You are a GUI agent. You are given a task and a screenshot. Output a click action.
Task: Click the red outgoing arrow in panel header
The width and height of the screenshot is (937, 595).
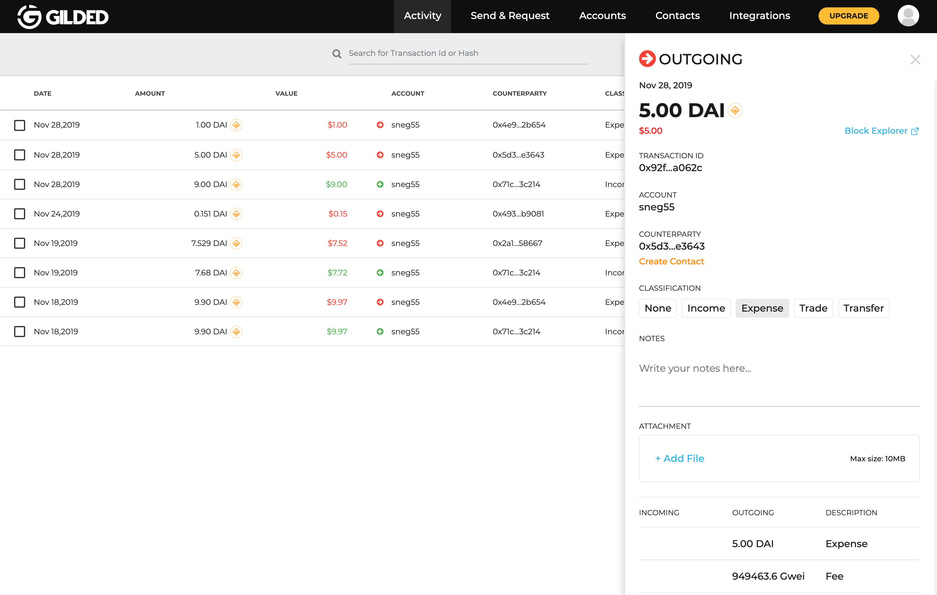(x=647, y=59)
